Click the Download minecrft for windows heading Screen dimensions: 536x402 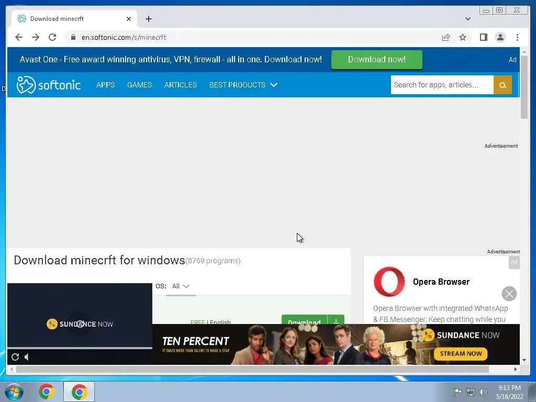point(99,261)
